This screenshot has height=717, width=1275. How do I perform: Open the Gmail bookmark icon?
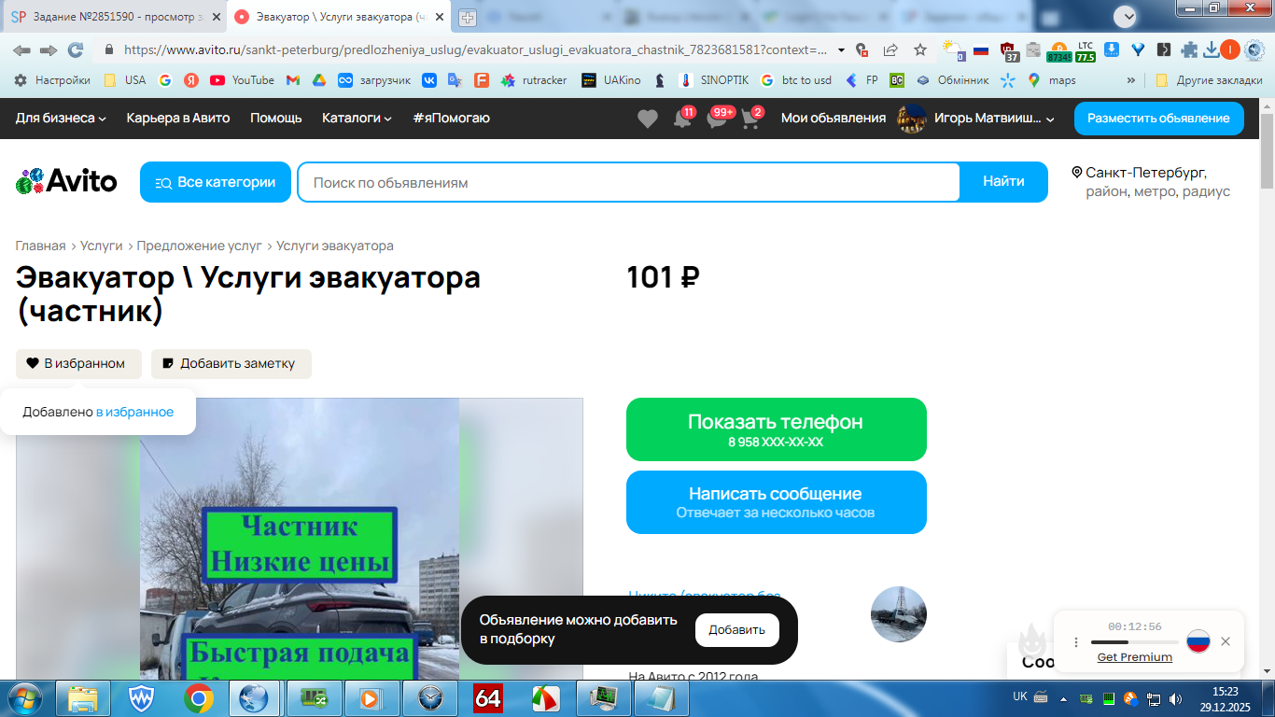(292, 80)
